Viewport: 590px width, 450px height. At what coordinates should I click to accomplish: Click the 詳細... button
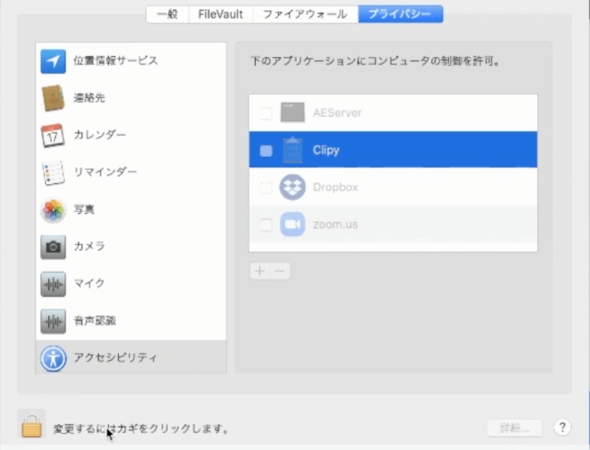(514, 428)
